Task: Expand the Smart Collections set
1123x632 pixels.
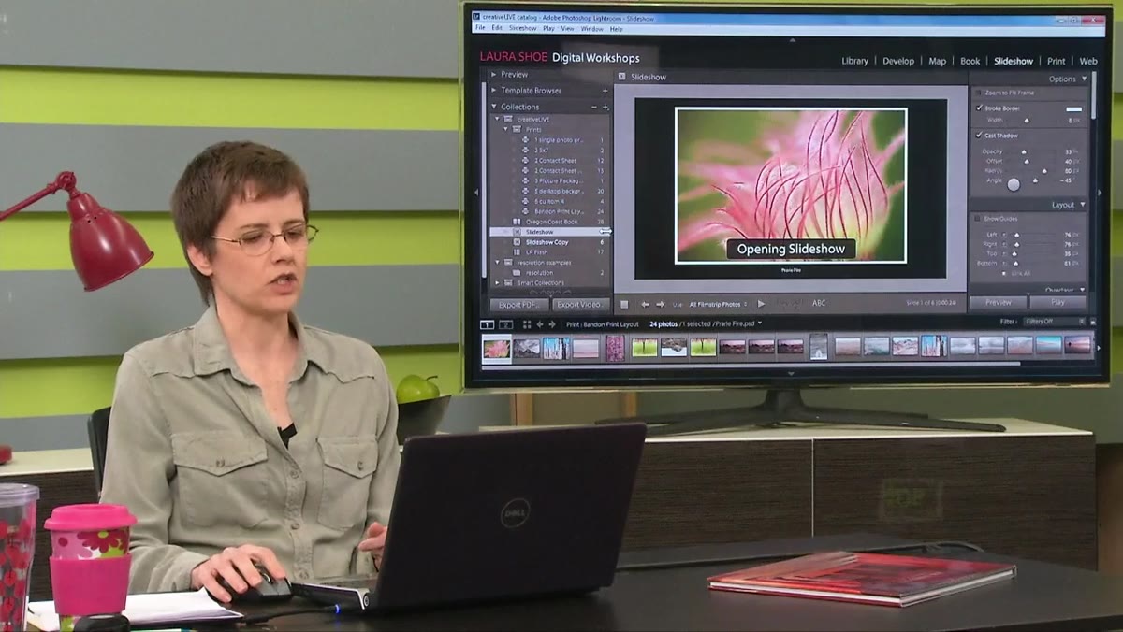Action: [x=497, y=283]
